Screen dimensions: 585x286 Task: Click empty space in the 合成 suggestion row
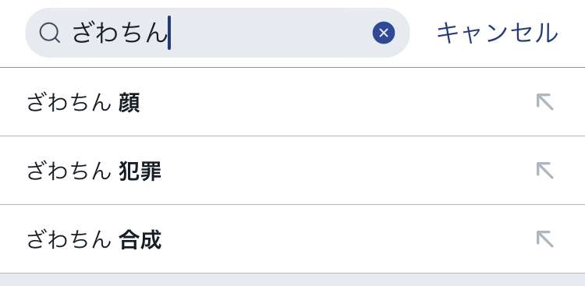pyautogui.click(x=347, y=239)
